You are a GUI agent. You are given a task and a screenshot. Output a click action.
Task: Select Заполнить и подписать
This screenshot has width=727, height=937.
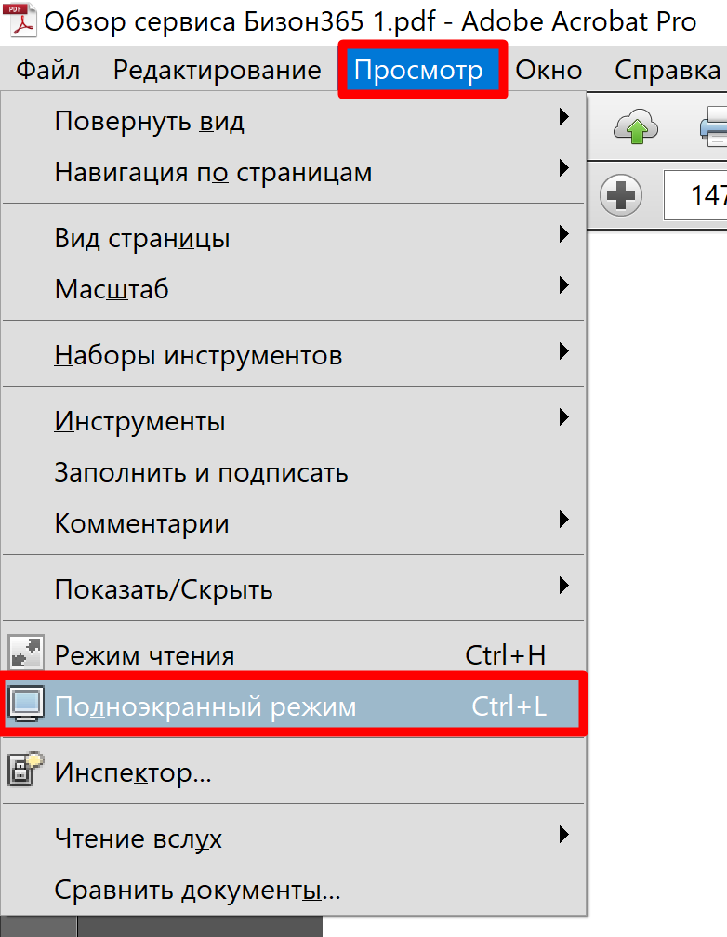tap(202, 472)
